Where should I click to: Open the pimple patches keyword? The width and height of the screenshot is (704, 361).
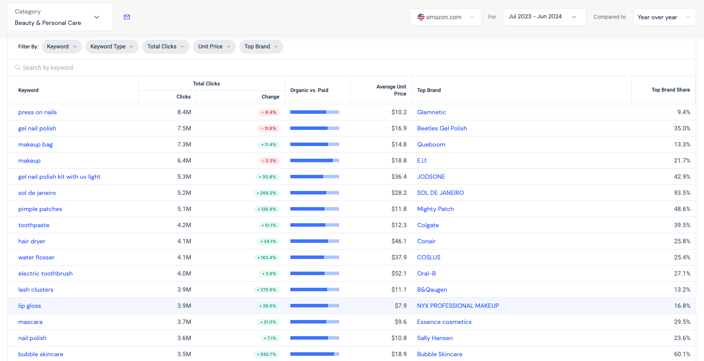pos(40,209)
